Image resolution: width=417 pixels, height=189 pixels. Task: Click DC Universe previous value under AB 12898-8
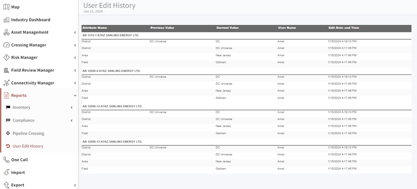point(158,77)
